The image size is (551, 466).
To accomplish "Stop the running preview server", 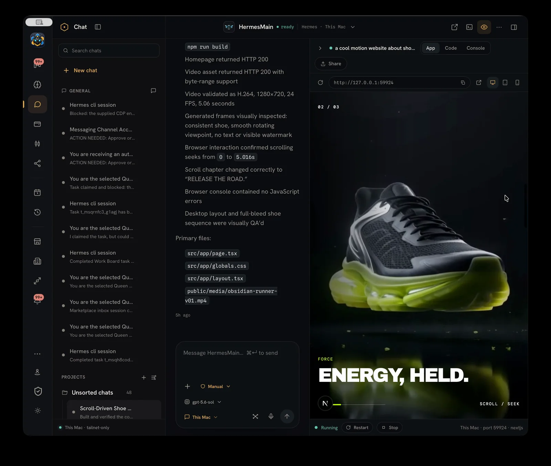I will coord(390,428).
